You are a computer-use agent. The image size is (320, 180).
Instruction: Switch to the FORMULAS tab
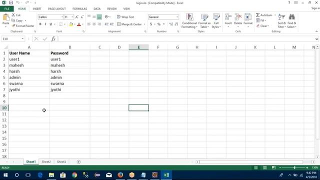point(79,9)
